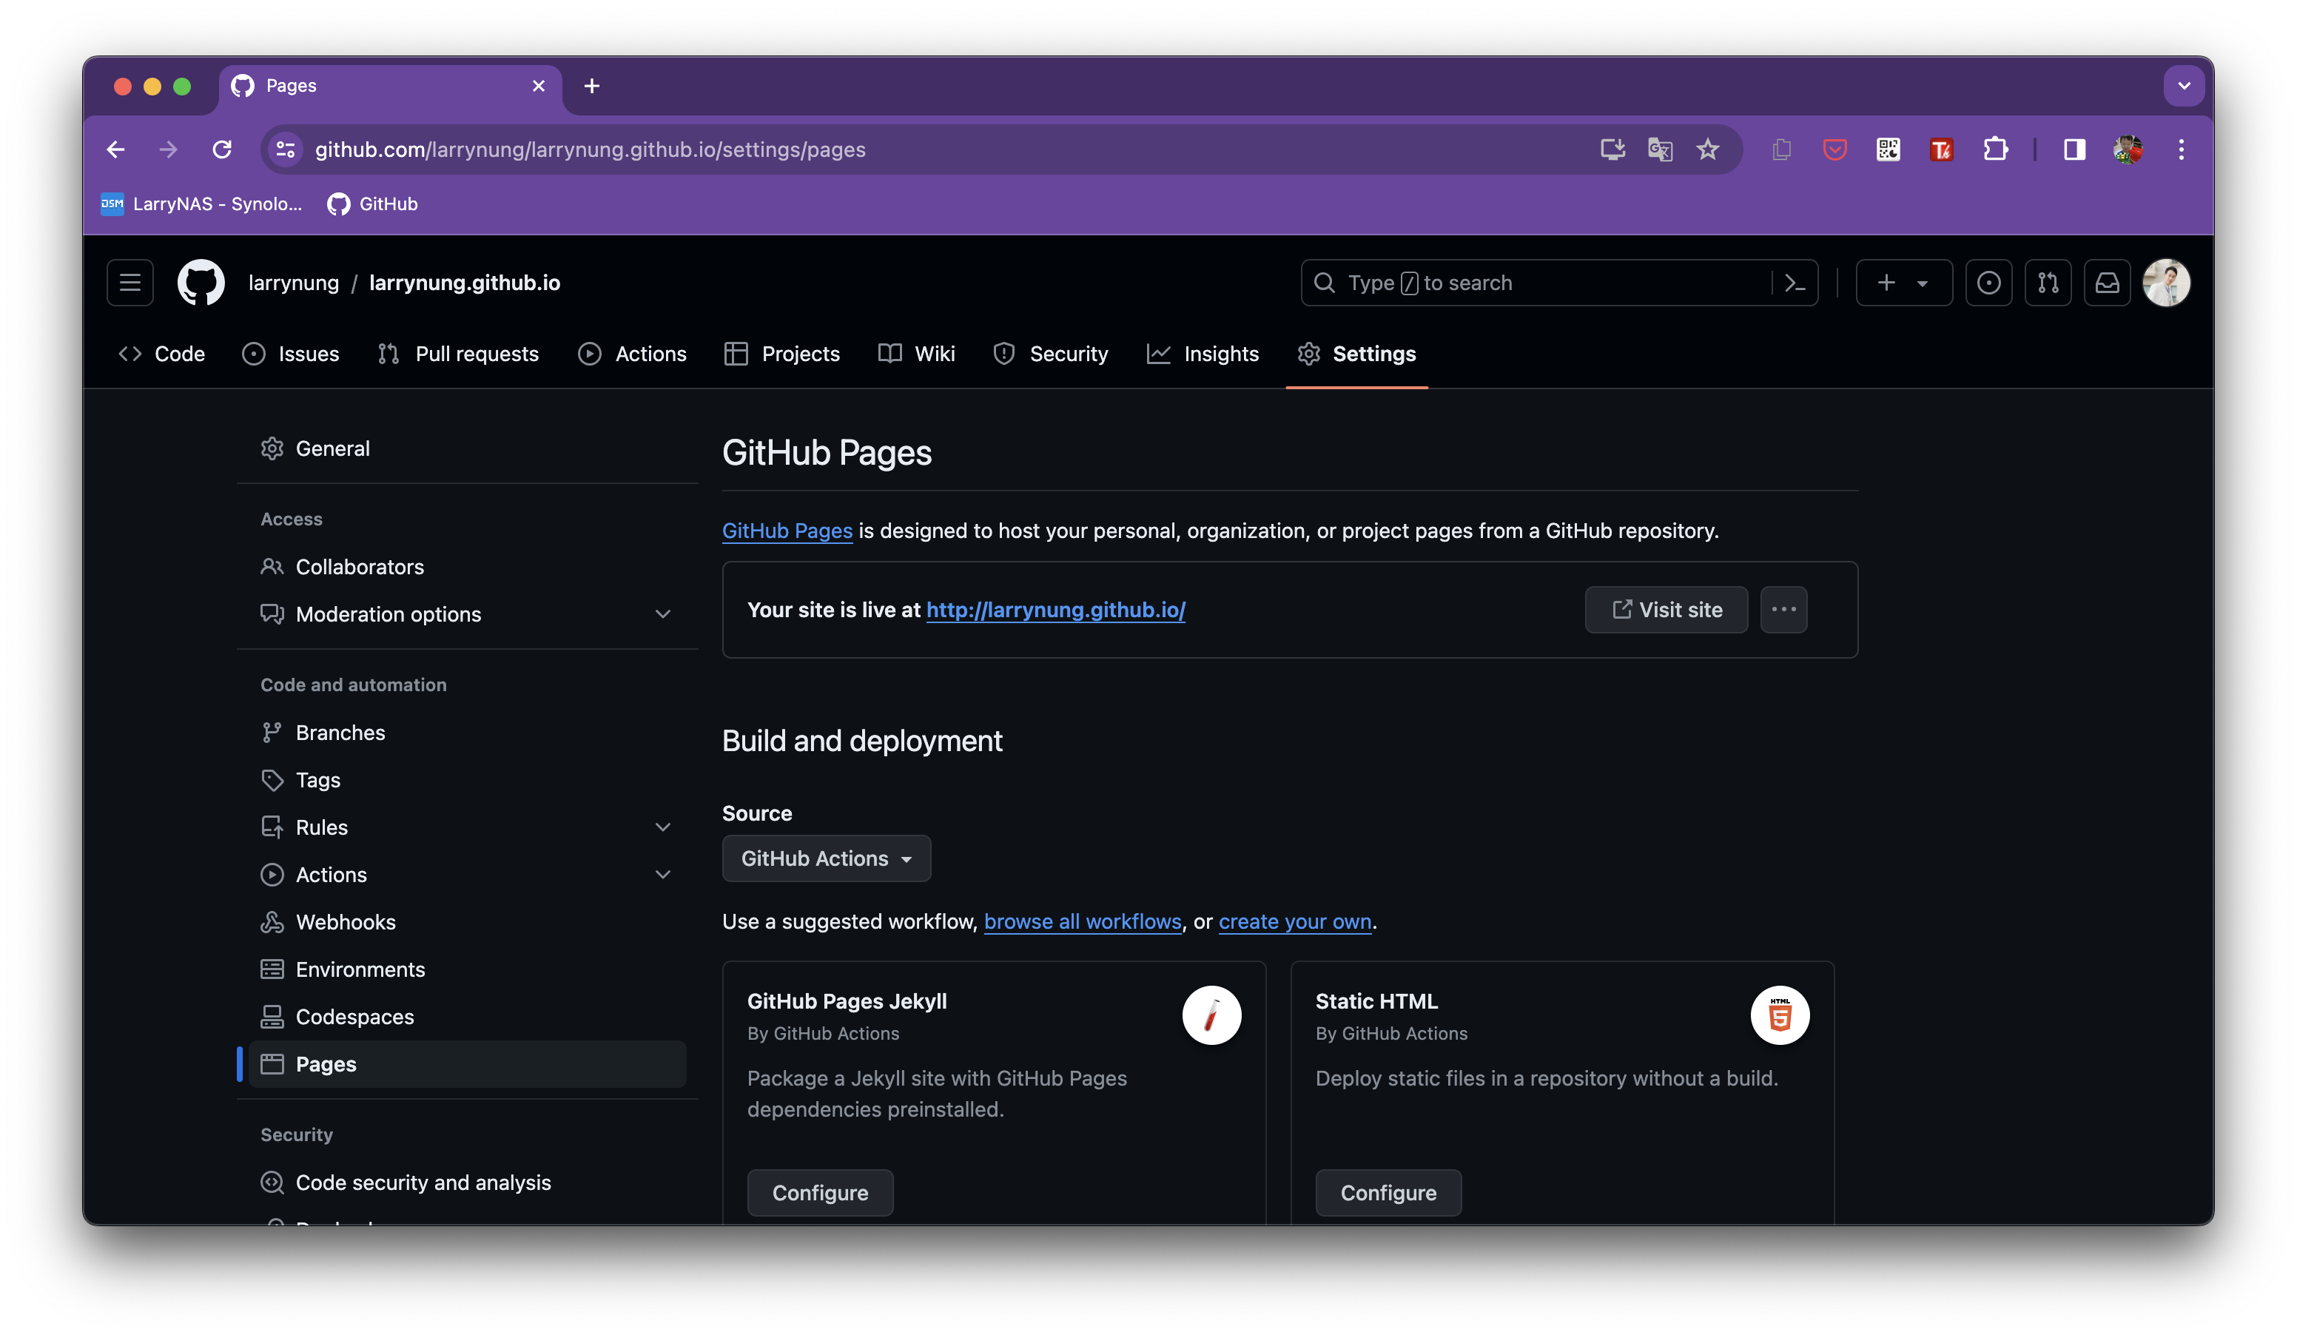Open the more options ellipsis button
Viewport: 2297px width, 1335px height.
tap(1783, 609)
